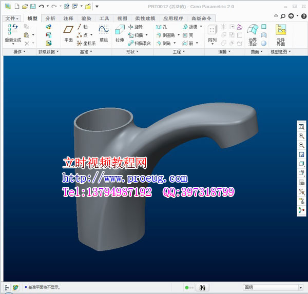Screen dimensions: 308x294
Task: Expand the 工程 group dropdown
Action: tap(179, 52)
